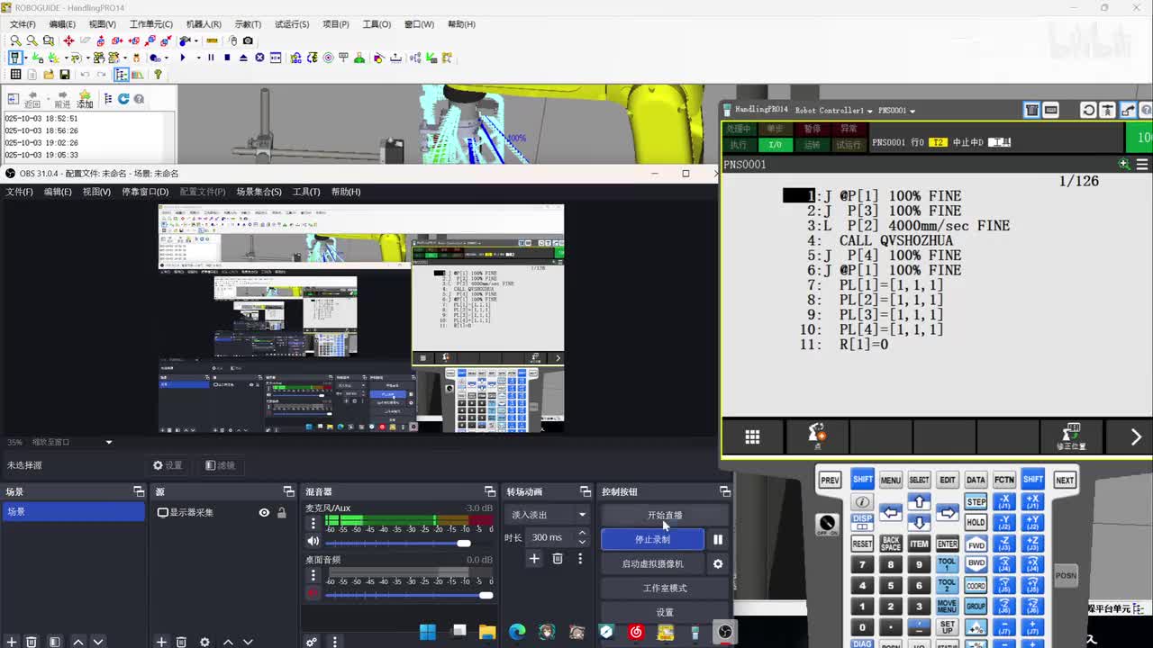Open the 淡入淡出 transition dropdown

pos(548,515)
